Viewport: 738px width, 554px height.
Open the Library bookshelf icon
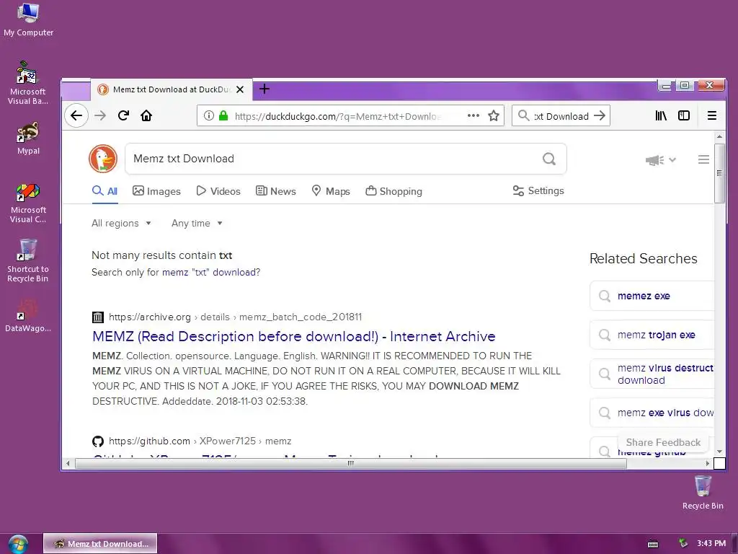662,116
